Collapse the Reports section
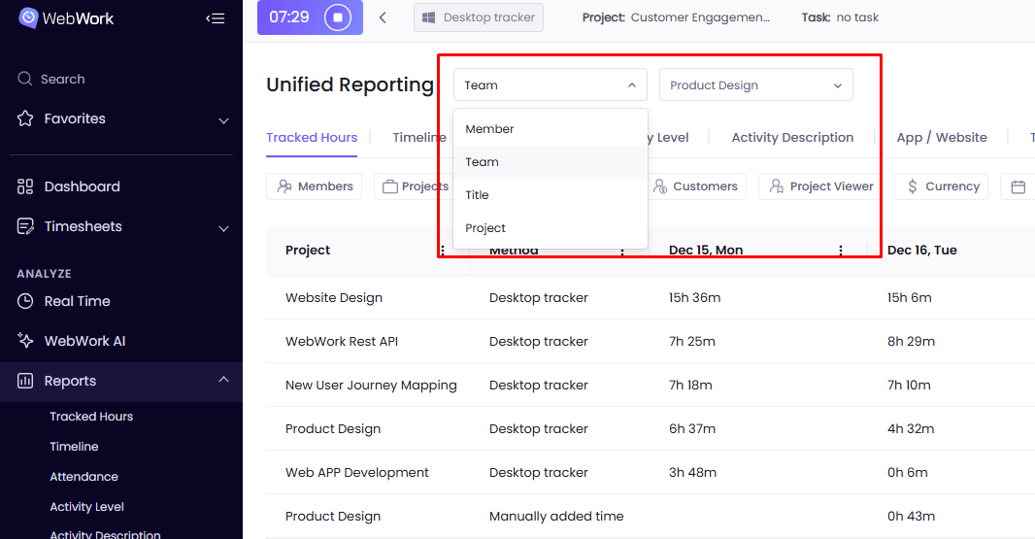The width and height of the screenshot is (1035, 539). [223, 380]
